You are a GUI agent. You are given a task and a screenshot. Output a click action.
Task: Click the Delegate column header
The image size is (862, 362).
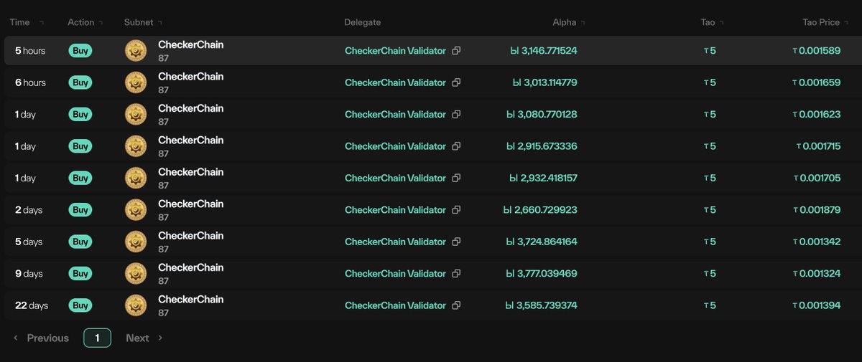coord(363,22)
